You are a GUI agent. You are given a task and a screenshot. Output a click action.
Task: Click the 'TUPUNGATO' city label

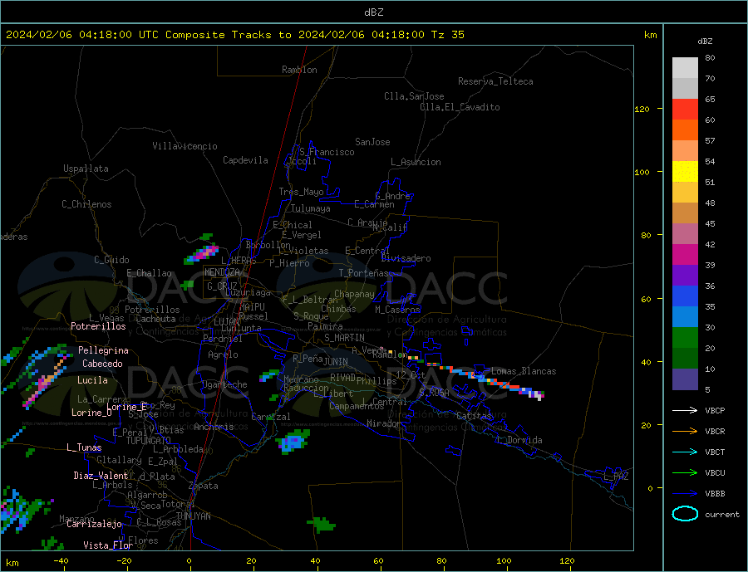[x=149, y=442]
